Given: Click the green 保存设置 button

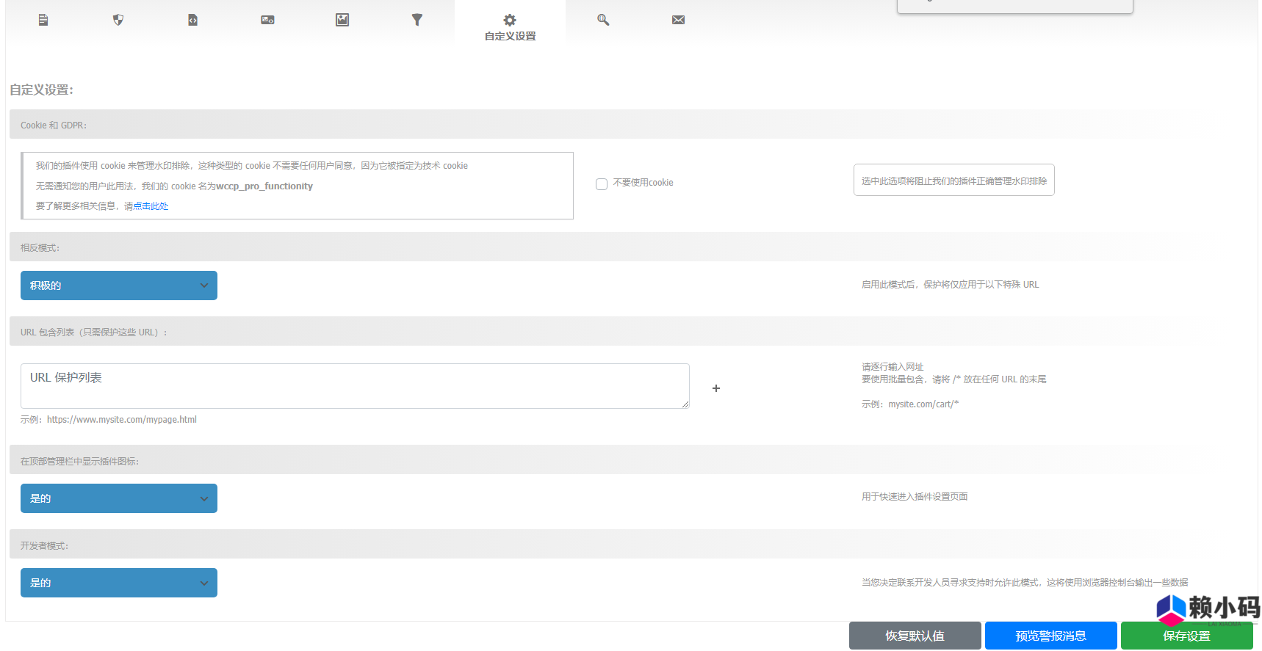Looking at the screenshot, I should 1186,636.
